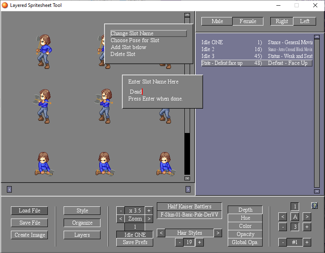Increase the zoom with the plus next to x 3.5

coord(149,210)
